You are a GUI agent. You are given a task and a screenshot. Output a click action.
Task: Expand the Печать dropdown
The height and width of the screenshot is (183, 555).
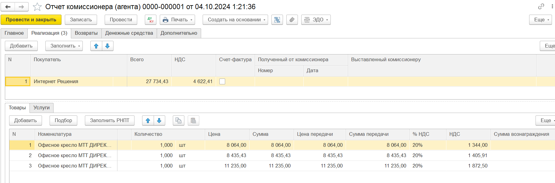pos(177,20)
